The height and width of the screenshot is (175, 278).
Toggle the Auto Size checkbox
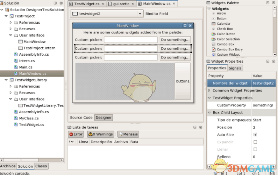(255, 135)
